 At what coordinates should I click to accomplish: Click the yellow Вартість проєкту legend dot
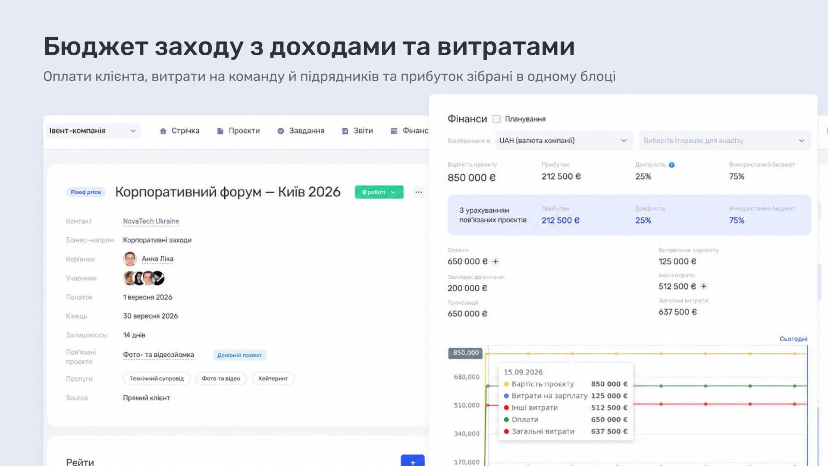506,384
